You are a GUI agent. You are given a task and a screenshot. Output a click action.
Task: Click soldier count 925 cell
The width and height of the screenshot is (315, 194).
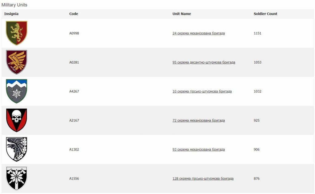point(257,120)
